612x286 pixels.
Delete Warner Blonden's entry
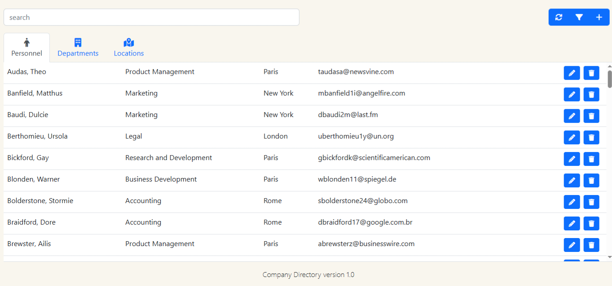(591, 180)
